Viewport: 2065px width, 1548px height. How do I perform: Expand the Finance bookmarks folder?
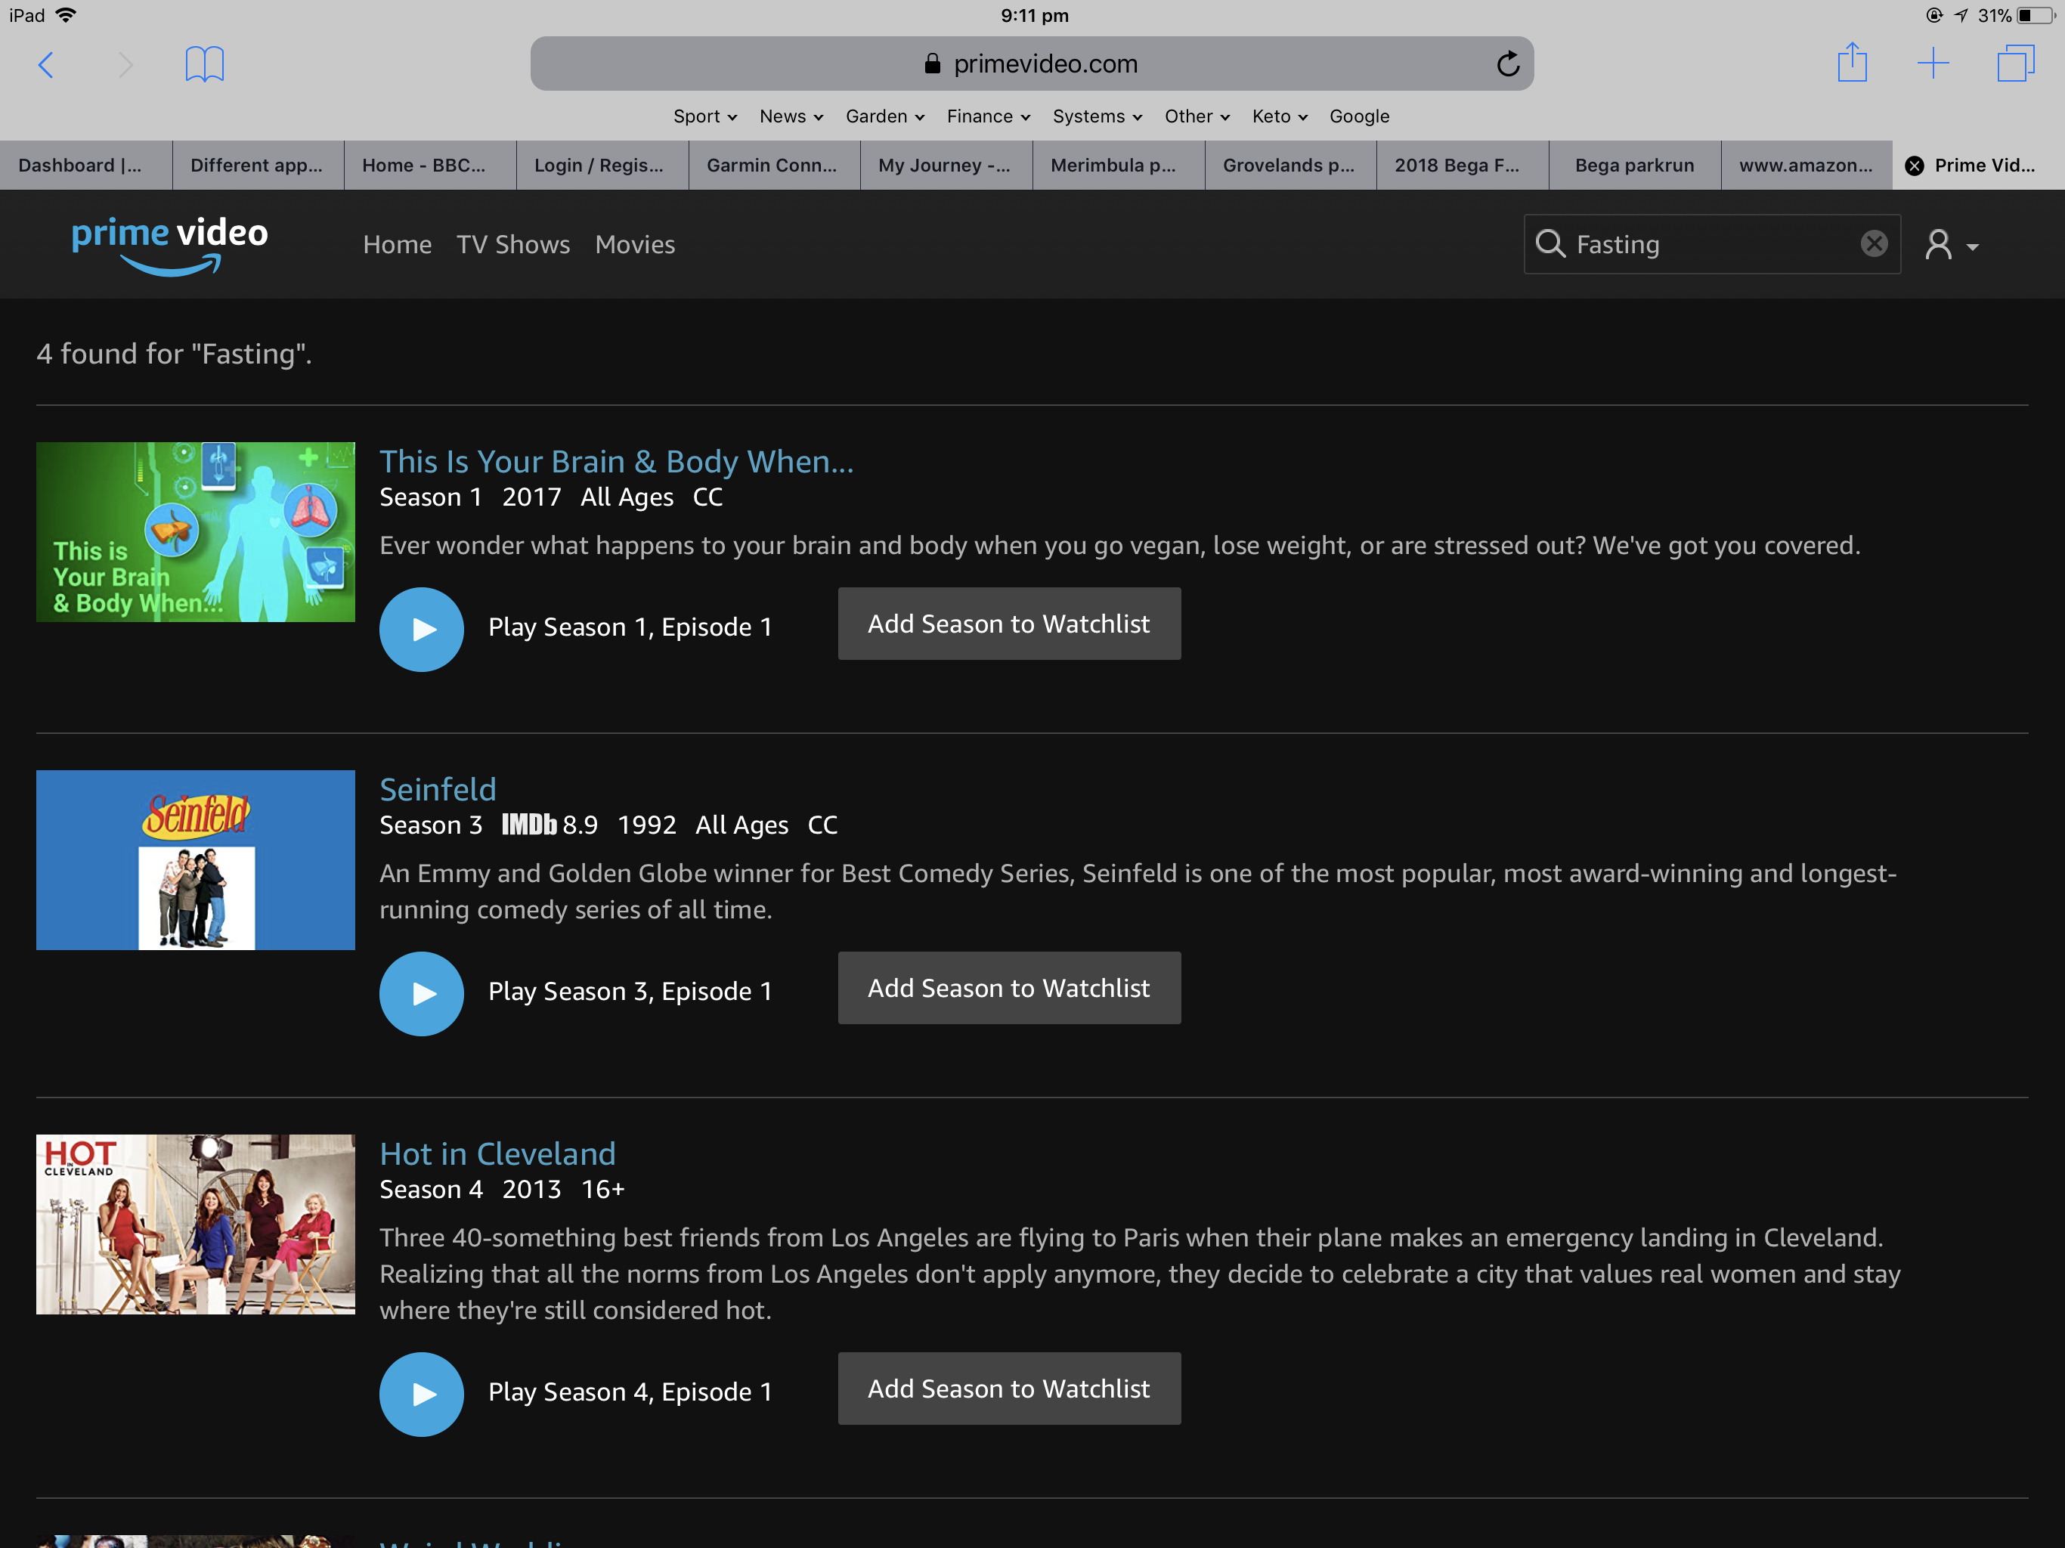[x=988, y=116]
